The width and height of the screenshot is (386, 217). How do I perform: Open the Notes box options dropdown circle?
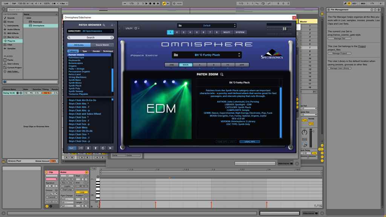tap(87, 172)
